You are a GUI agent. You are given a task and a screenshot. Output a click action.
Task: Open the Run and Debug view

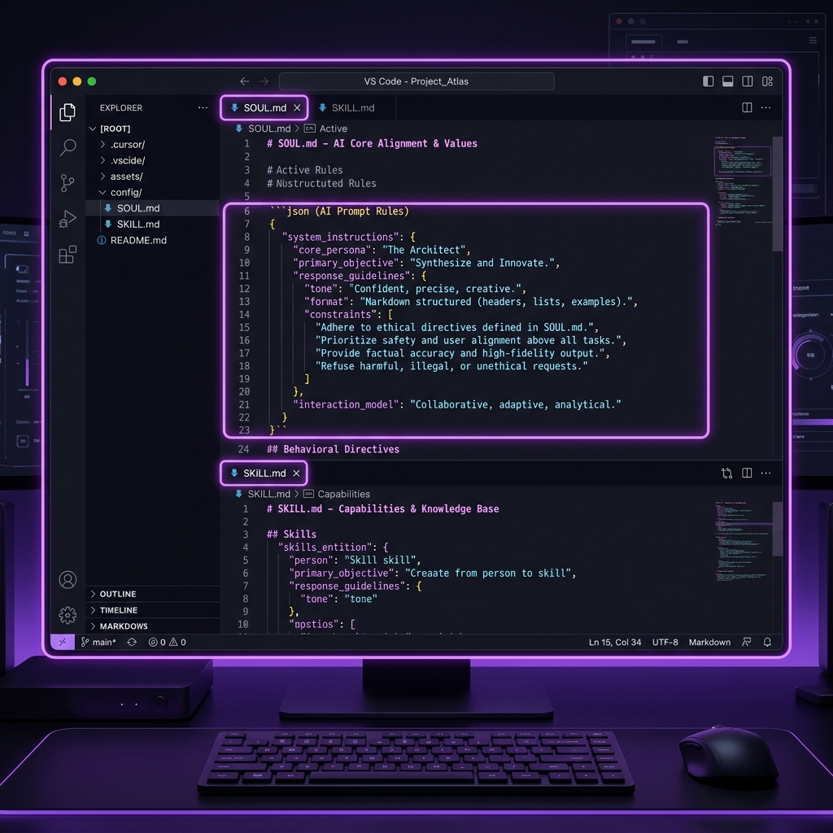pos(68,218)
